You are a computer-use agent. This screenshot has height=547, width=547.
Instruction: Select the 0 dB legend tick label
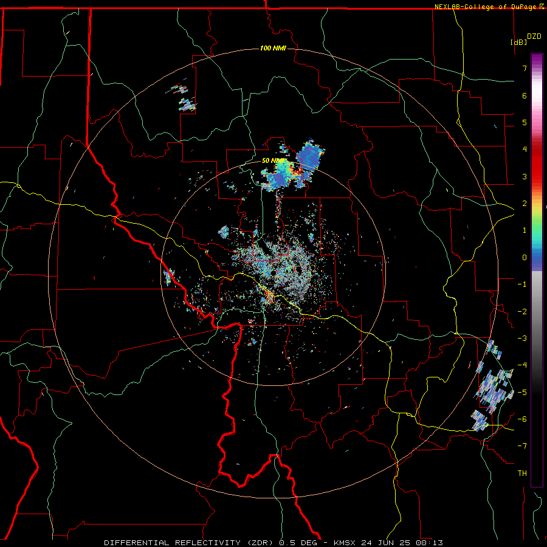point(525,258)
